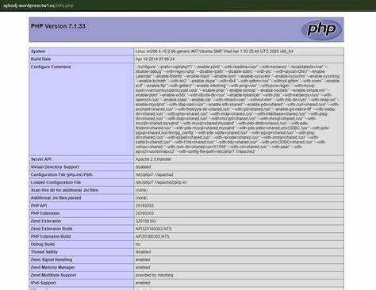The height and width of the screenshot is (290, 376).
Task: Select 'enabled' in the IPv6 Support row
Action: pyautogui.click(x=143, y=283)
